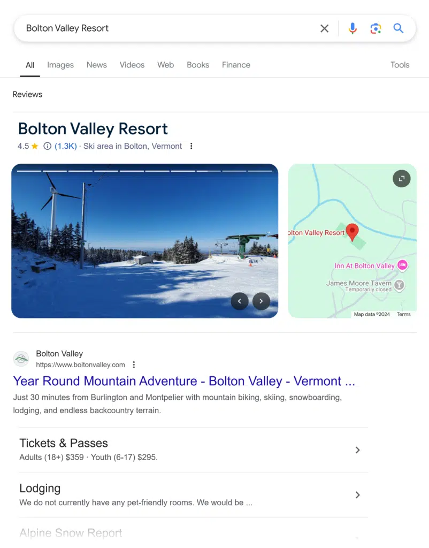
Task: Open Year Round Mountain Adventure result link
Action: click(x=184, y=381)
